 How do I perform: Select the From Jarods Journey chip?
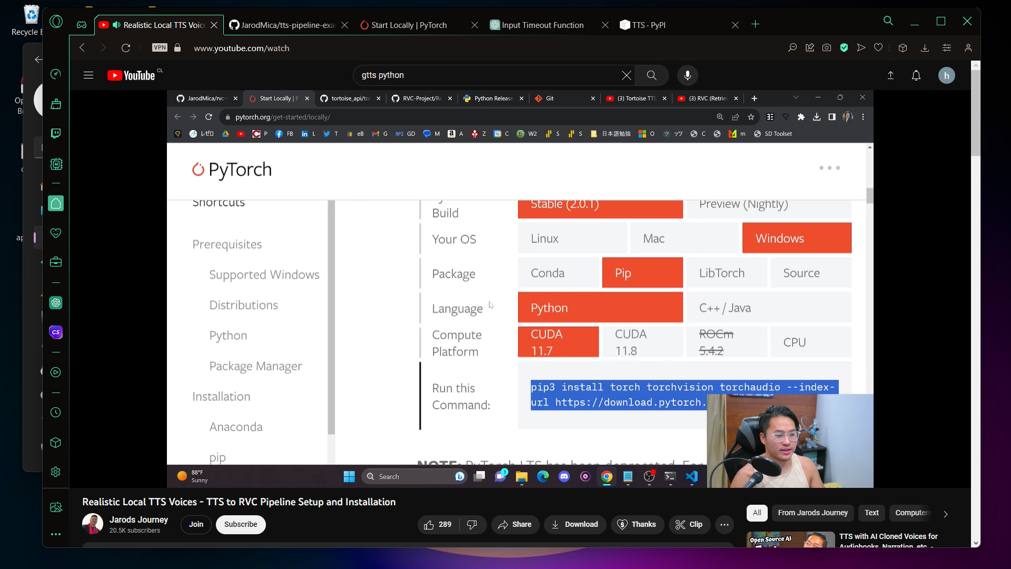point(812,513)
